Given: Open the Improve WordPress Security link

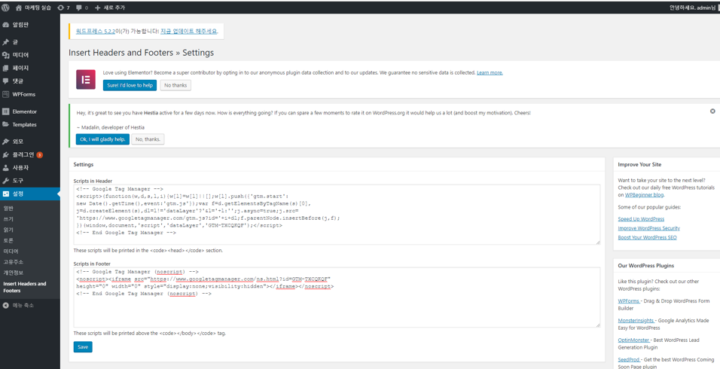Looking at the screenshot, I should 648,228.
